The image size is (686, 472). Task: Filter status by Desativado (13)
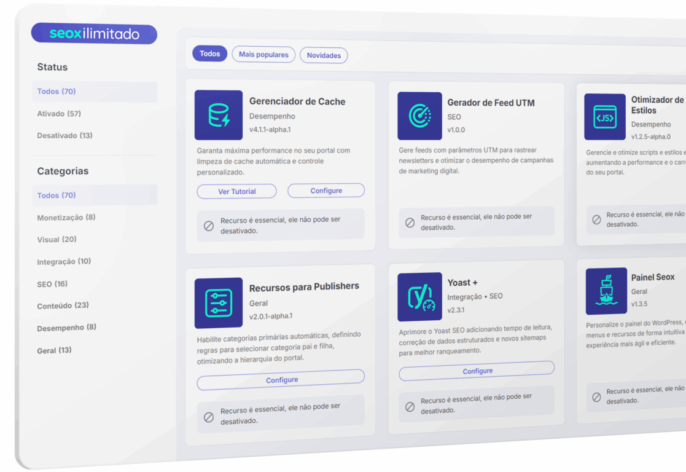tap(64, 135)
